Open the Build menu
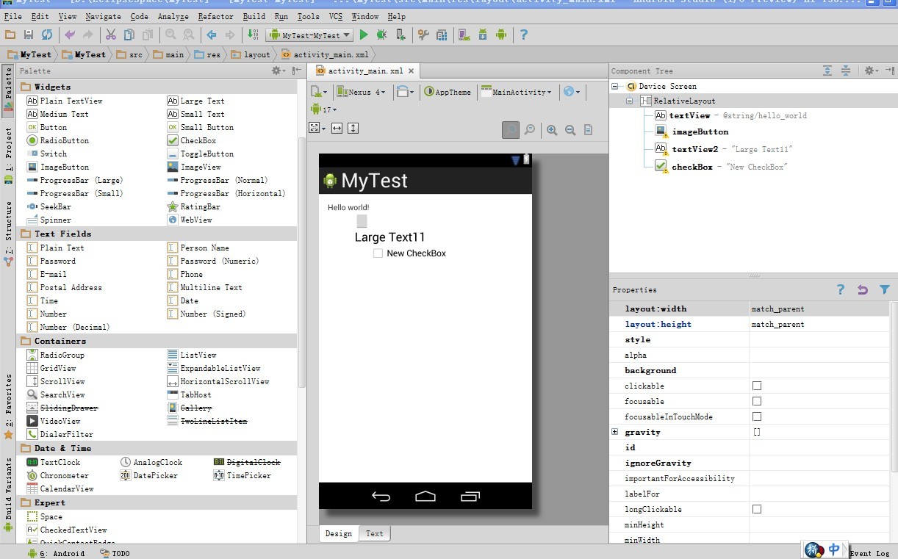The width and height of the screenshot is (898, 559). click(x=254, y=16)
